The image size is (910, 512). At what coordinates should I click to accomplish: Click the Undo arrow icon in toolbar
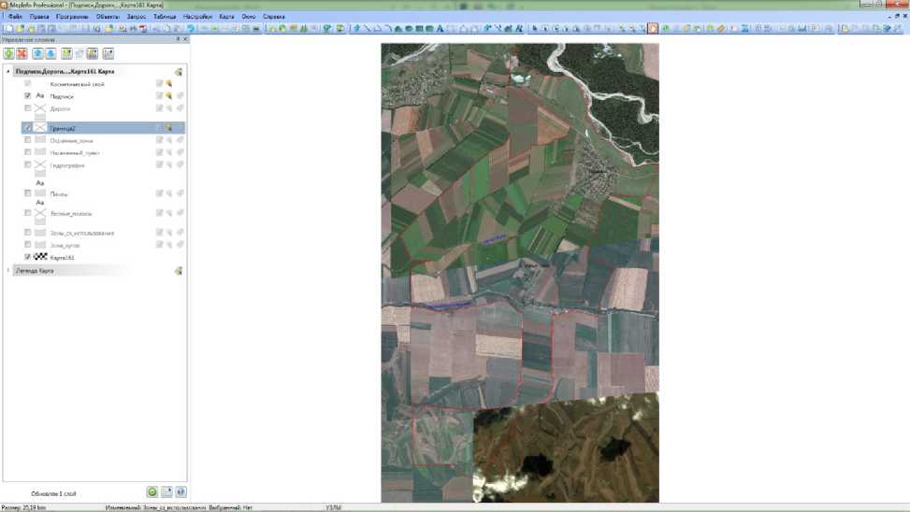tap(191, 28)
